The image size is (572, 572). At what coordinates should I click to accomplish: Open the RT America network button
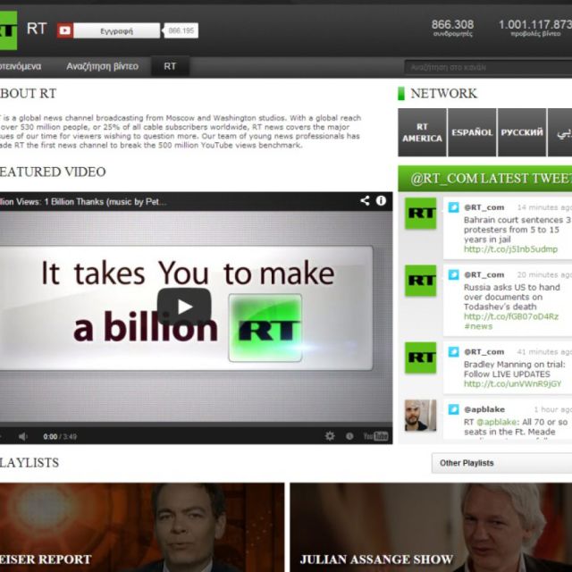(x=422, y=133)
